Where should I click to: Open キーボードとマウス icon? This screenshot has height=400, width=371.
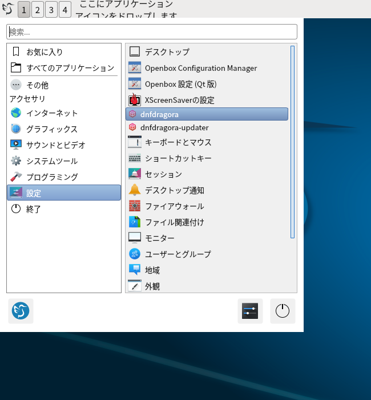[135, 142]
